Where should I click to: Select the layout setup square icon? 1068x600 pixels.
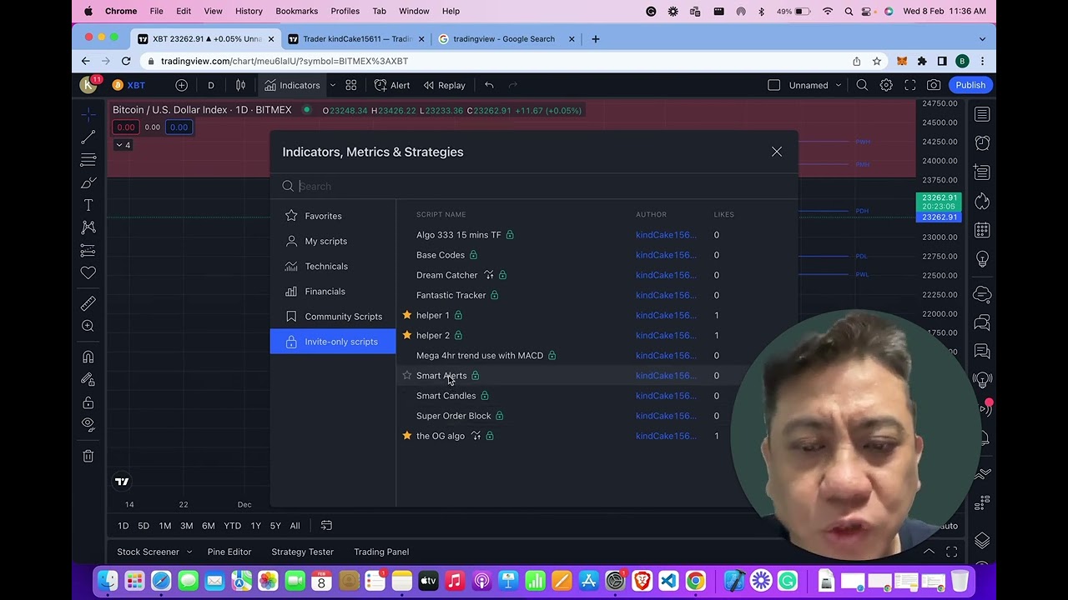click(x=774, y=85)
